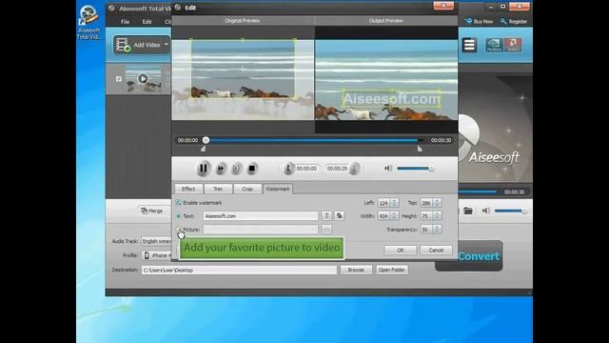Open the watermark text color picker icon
The image size is (609, 343).
[x=339, y=216]
